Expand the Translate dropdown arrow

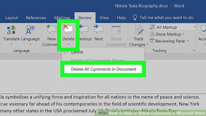(x=11, y=44)
